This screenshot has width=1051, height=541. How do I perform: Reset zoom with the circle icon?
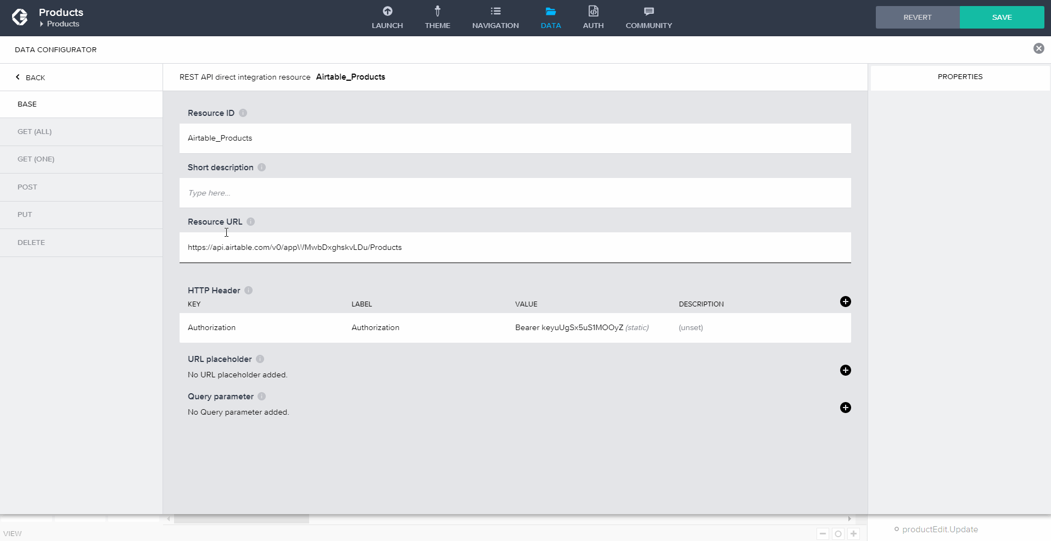[x=838, y=533]
